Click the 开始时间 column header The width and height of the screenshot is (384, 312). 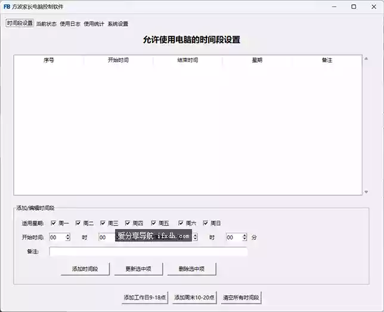click(118, 60)
